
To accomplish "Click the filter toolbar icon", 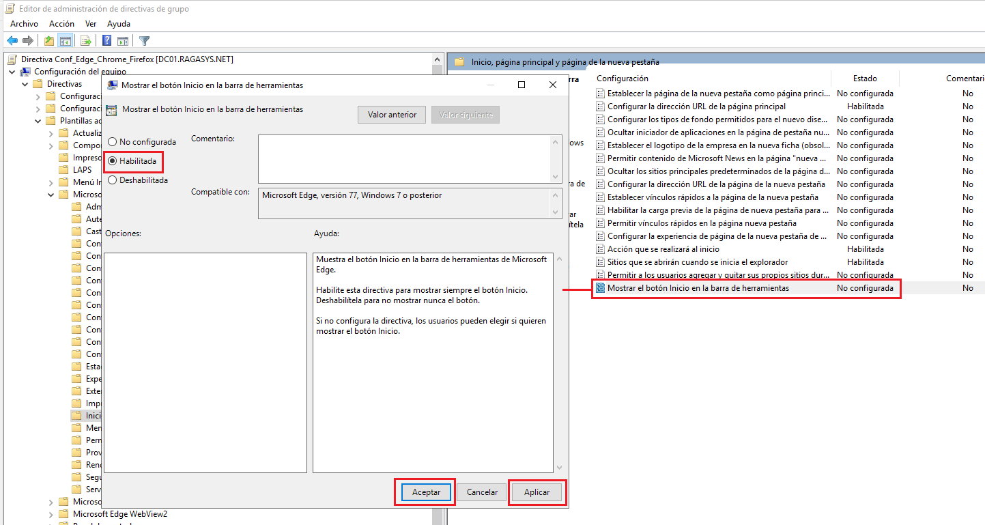I will [145, 40].
